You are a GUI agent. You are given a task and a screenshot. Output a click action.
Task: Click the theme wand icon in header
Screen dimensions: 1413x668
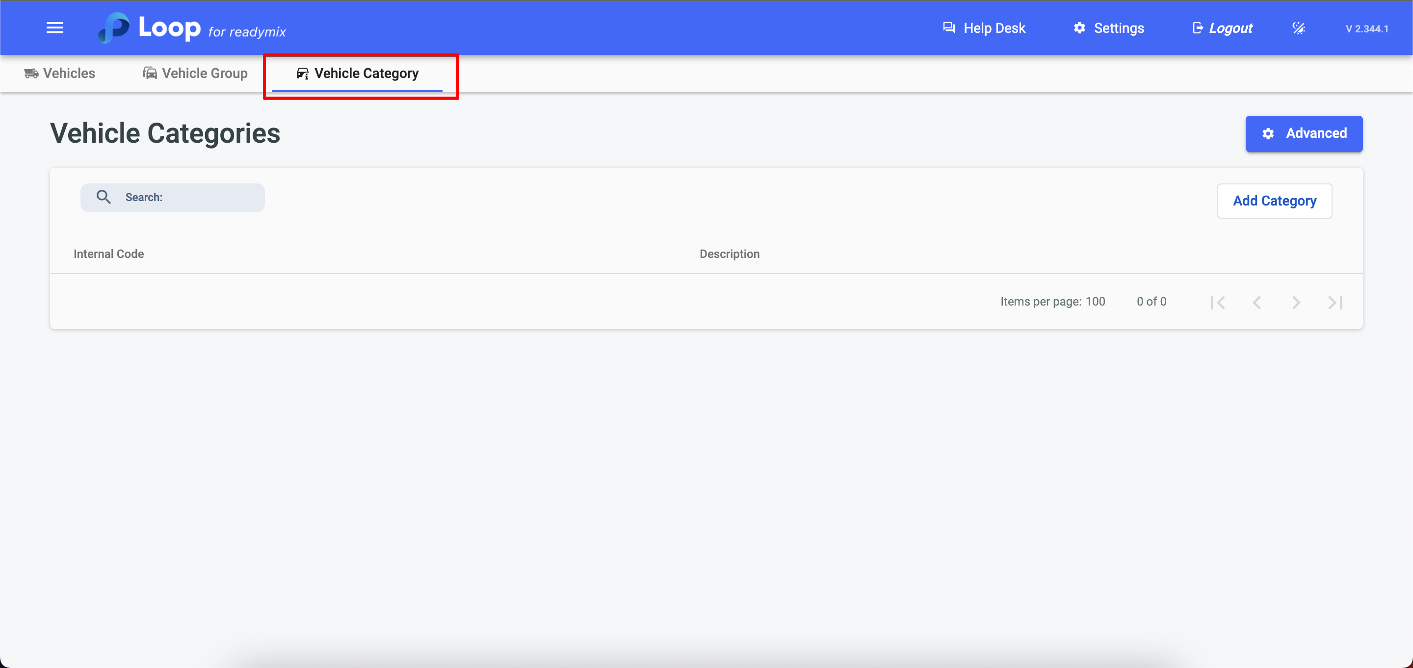1298,28
